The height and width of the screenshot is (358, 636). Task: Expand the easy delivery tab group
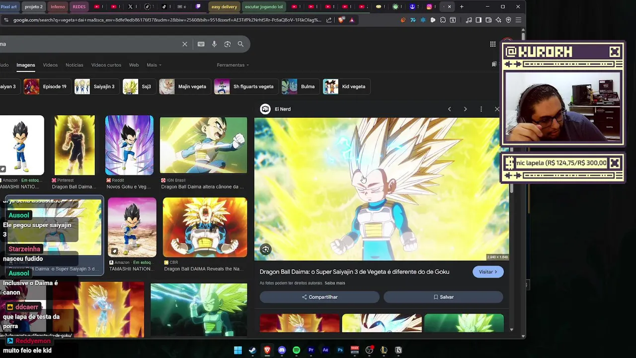224,6
